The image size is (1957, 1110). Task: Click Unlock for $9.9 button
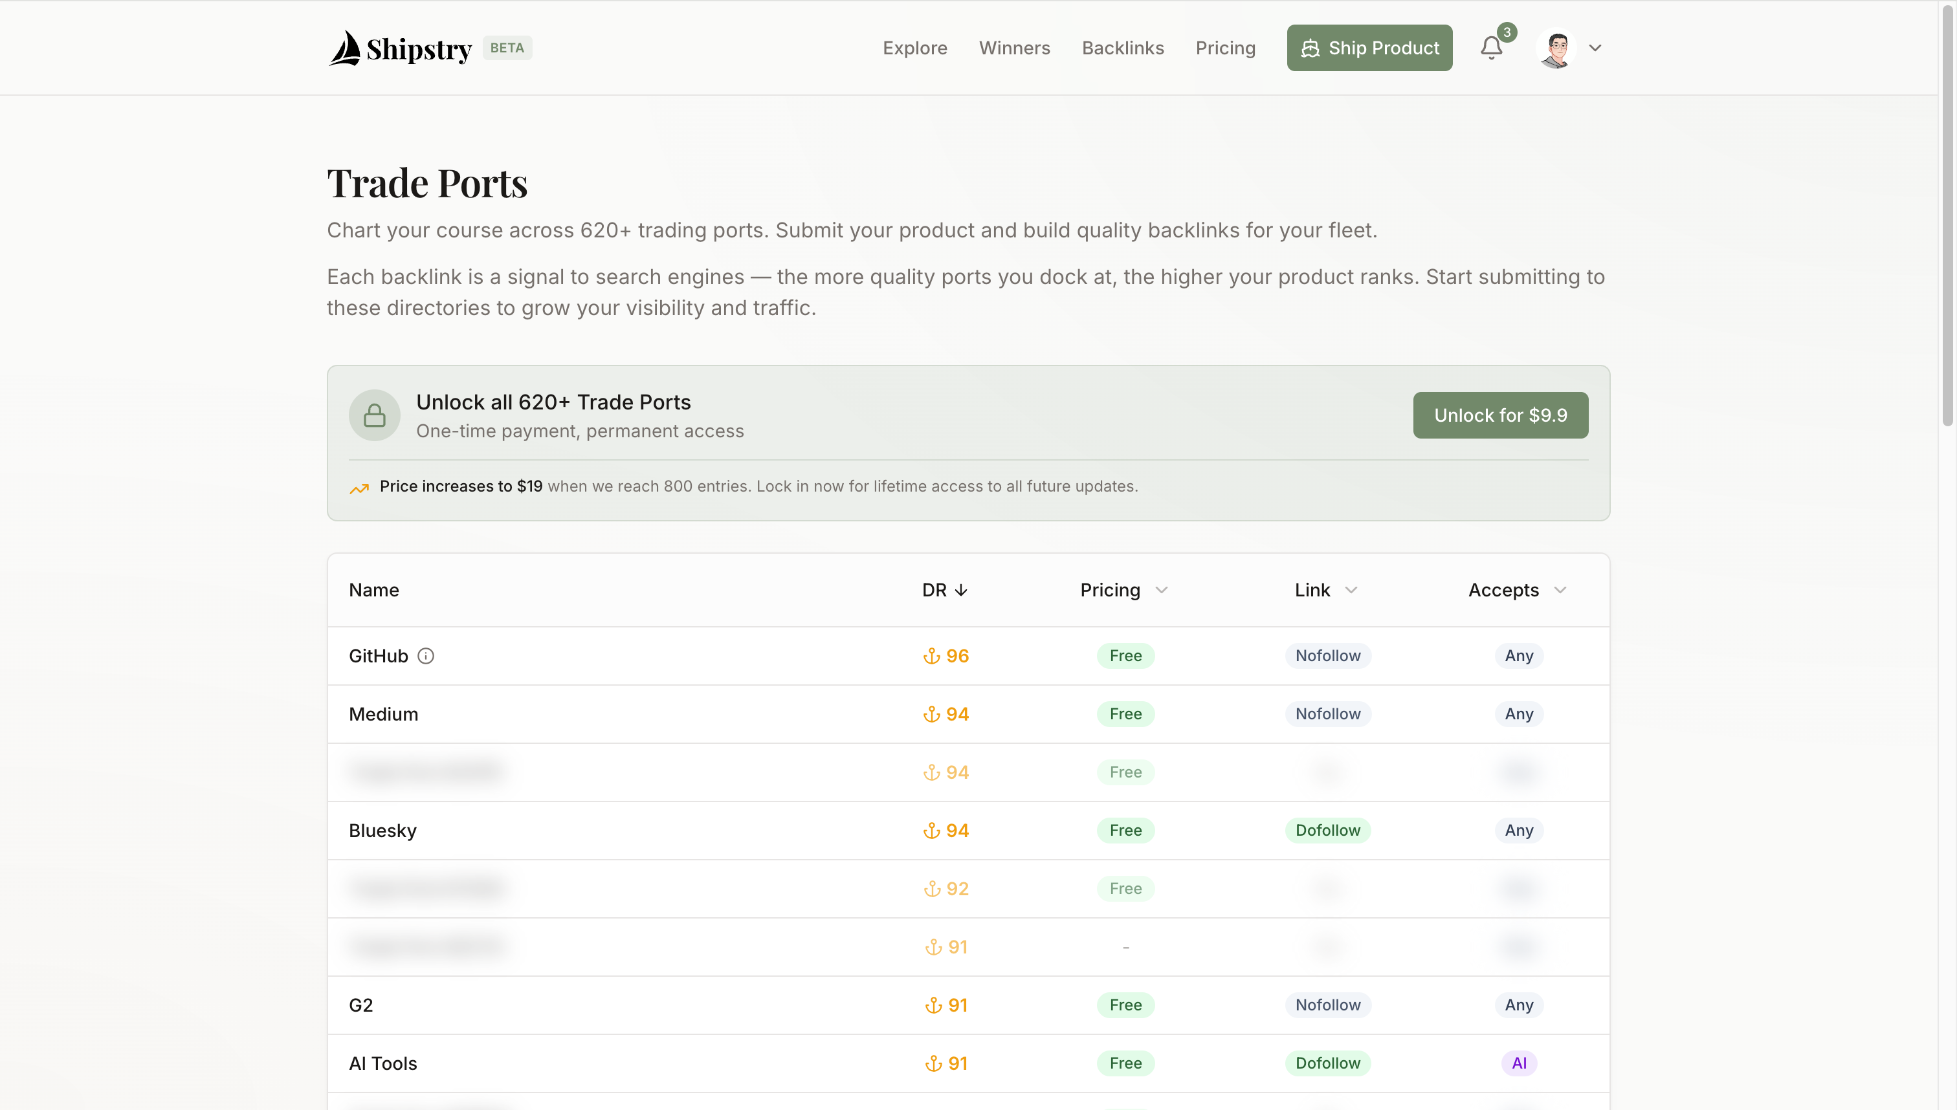tap(1499, 415)
